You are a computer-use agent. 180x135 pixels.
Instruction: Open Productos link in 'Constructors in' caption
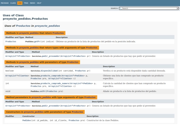(77, 112)
